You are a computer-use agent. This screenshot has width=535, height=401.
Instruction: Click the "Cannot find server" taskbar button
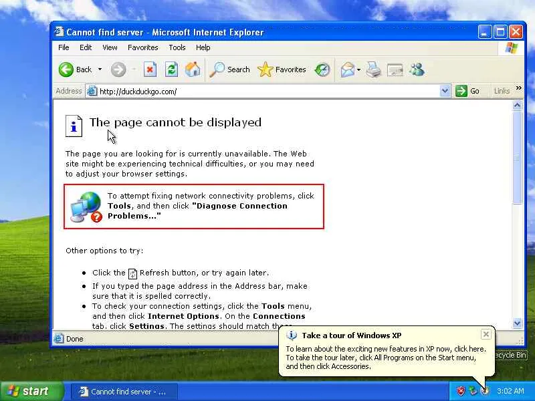124,392
